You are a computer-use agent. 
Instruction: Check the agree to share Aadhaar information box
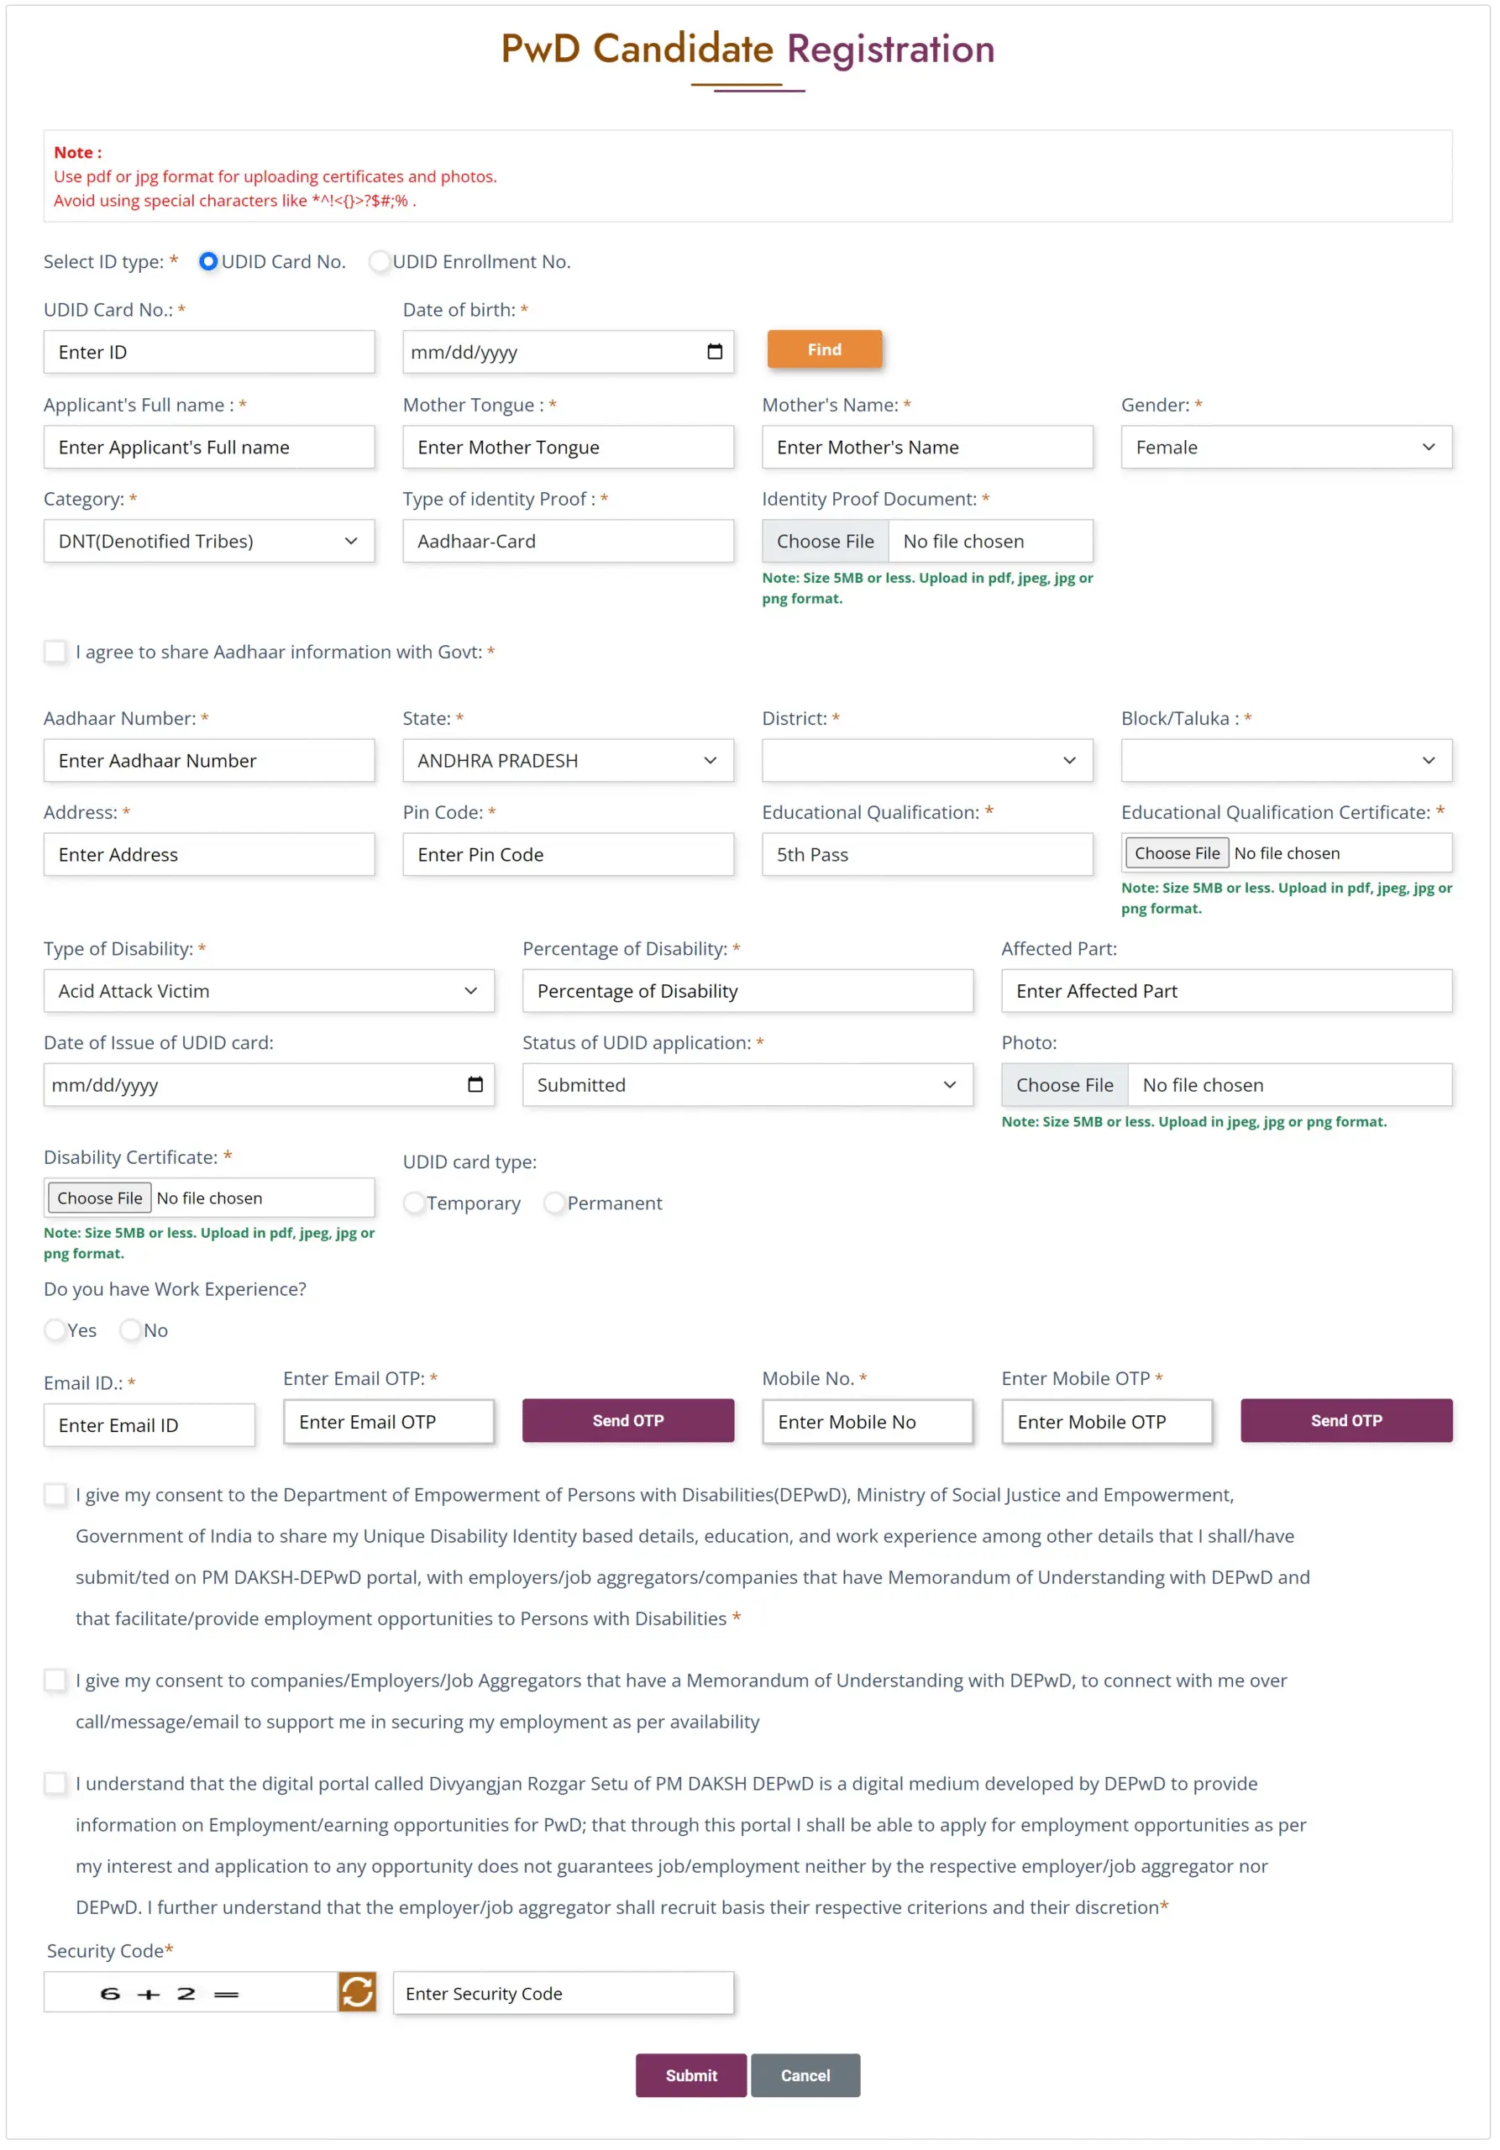click(56, 652)
